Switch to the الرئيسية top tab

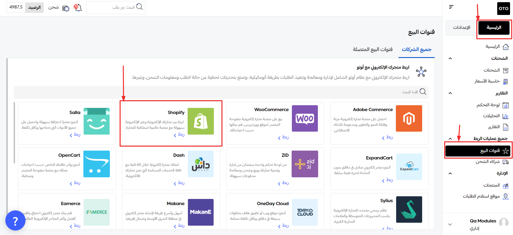pyautogui.click(x=494, y=28)
